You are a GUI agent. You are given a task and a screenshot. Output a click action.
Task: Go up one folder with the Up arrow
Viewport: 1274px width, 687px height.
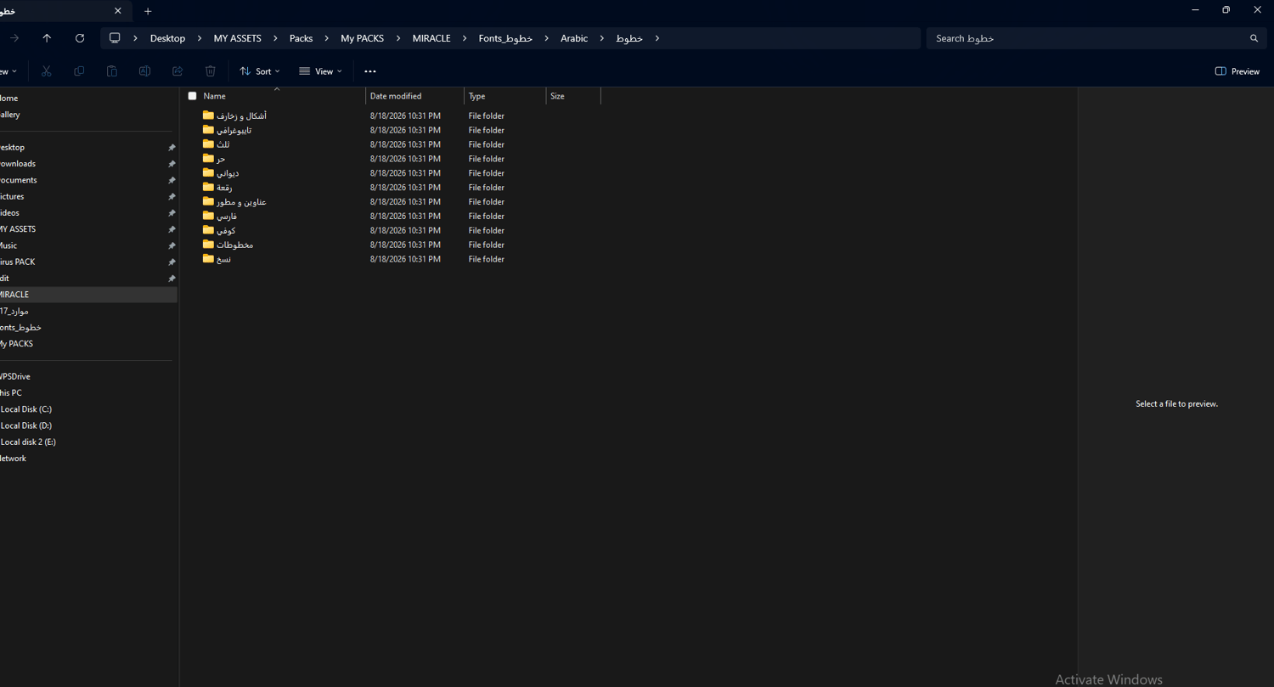click(x=47, y=38)
